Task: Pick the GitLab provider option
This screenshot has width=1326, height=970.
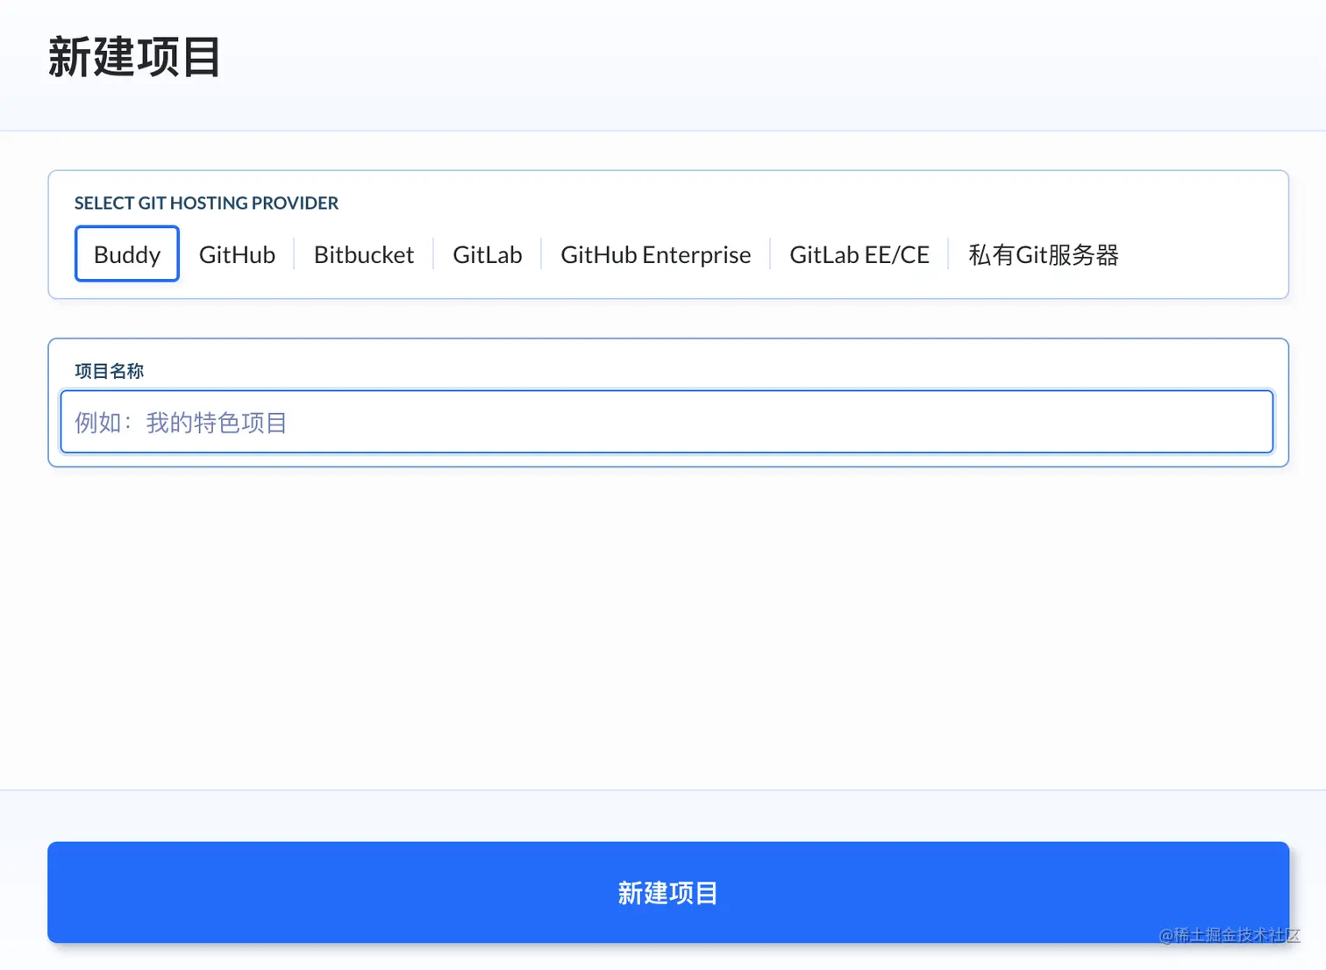Action: click(x=488, y=254)
